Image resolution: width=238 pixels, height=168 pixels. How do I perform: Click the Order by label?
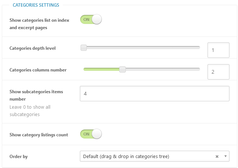click(18, 157)
